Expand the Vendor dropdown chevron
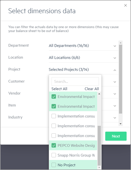Image resolution: width=131 pixels, height=170 pixels. 115,94
